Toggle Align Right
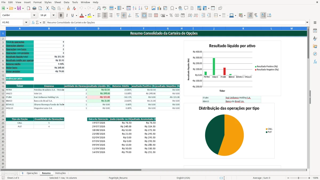Screen dimensions: 320x180 111,15
